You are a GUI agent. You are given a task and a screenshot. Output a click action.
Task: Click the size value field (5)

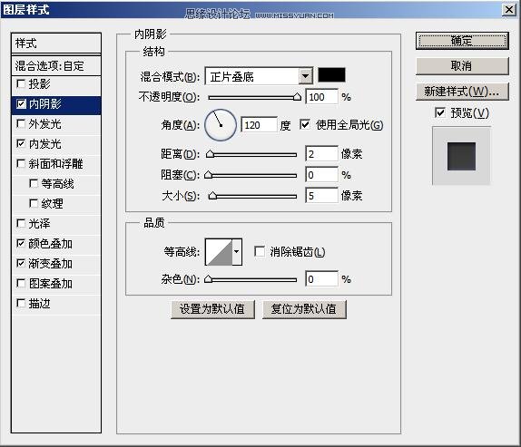[321, 196]
